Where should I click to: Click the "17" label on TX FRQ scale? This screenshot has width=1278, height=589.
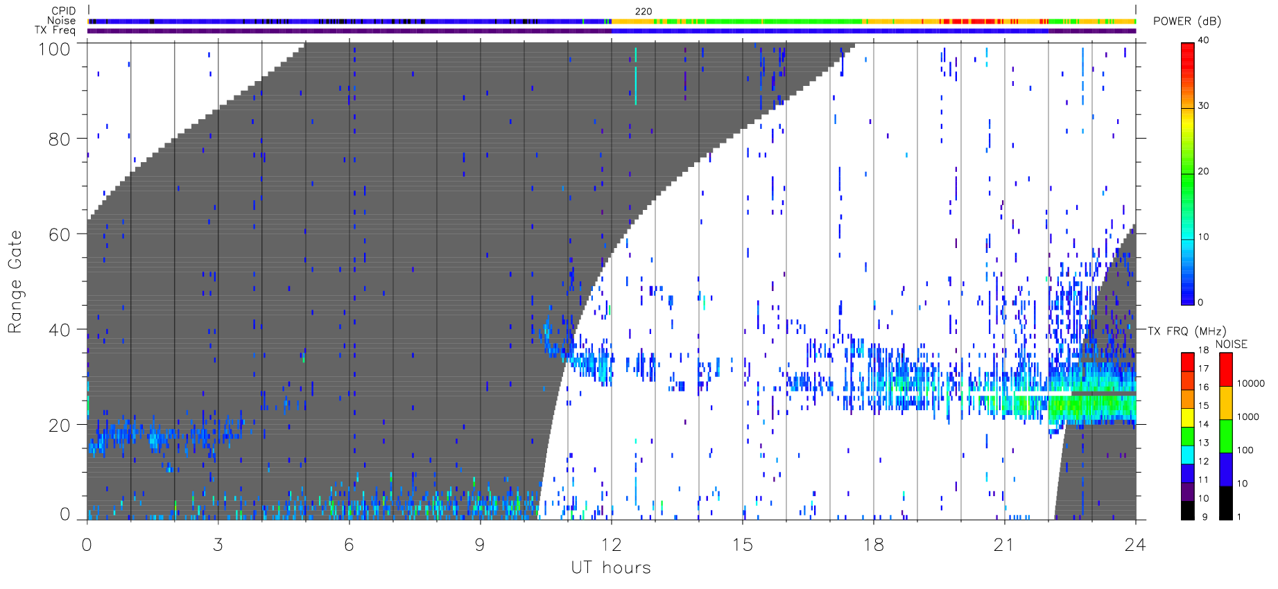point(1203,369)
